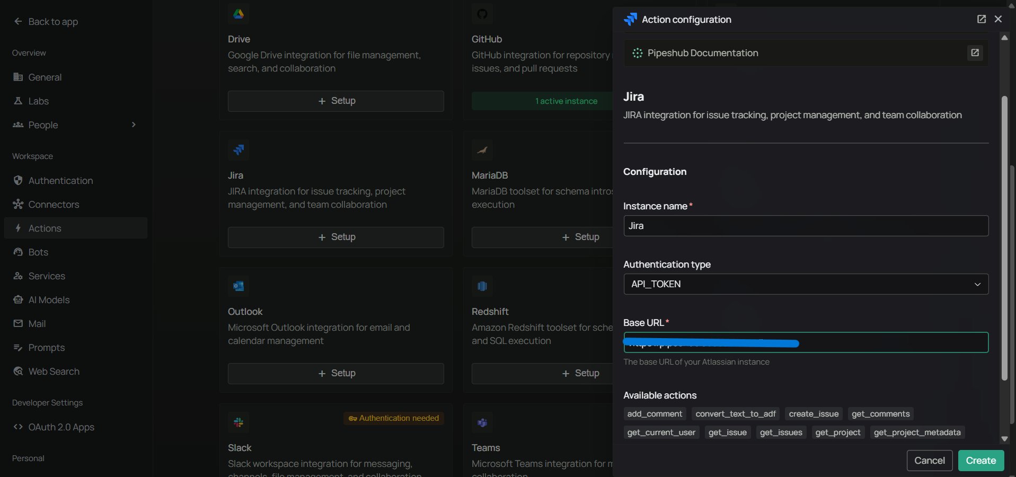
Task: Click the Web Search globe icon
Action: coord(18,371)
